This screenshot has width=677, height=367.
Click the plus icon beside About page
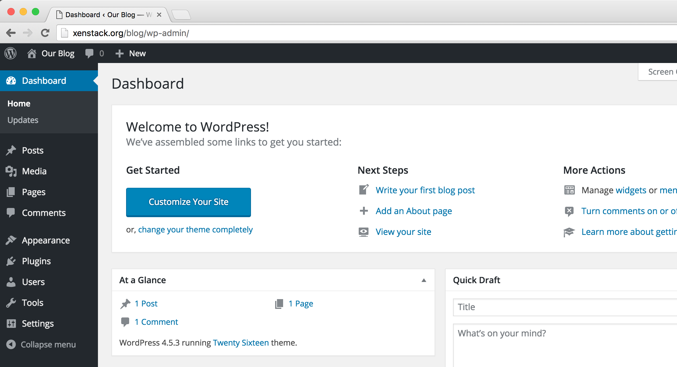[364, 211]
